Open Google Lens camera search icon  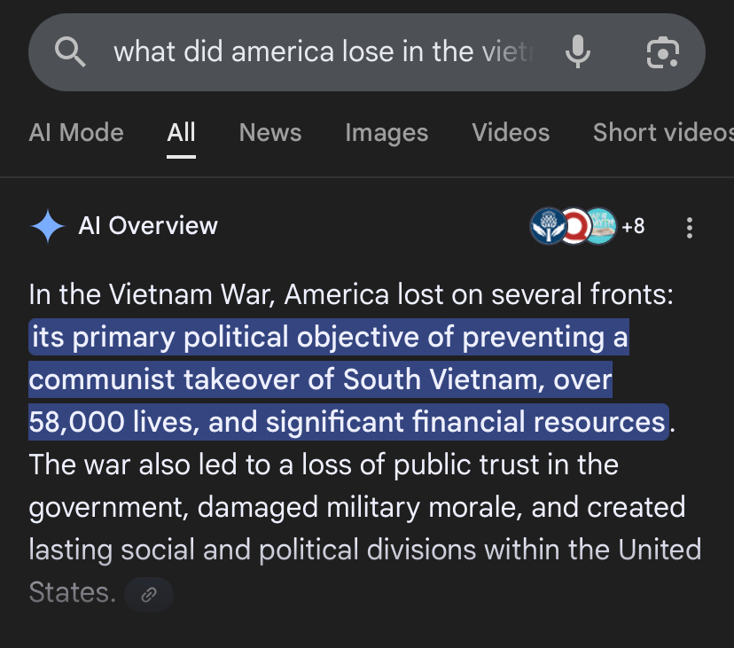pyautogui.click(x=662, y=52)
